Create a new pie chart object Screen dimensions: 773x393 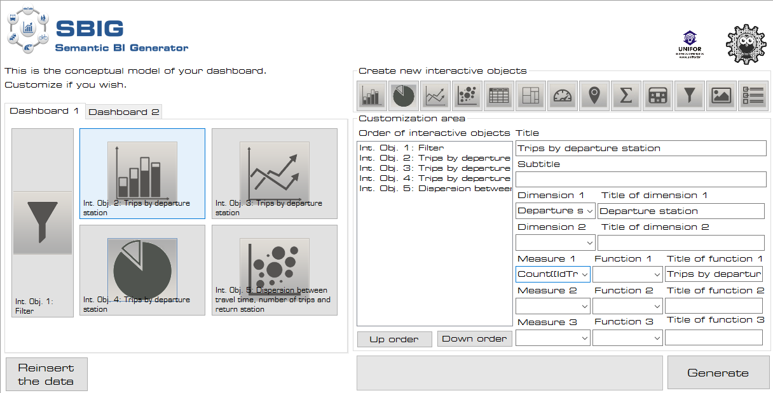pos(403,95)
